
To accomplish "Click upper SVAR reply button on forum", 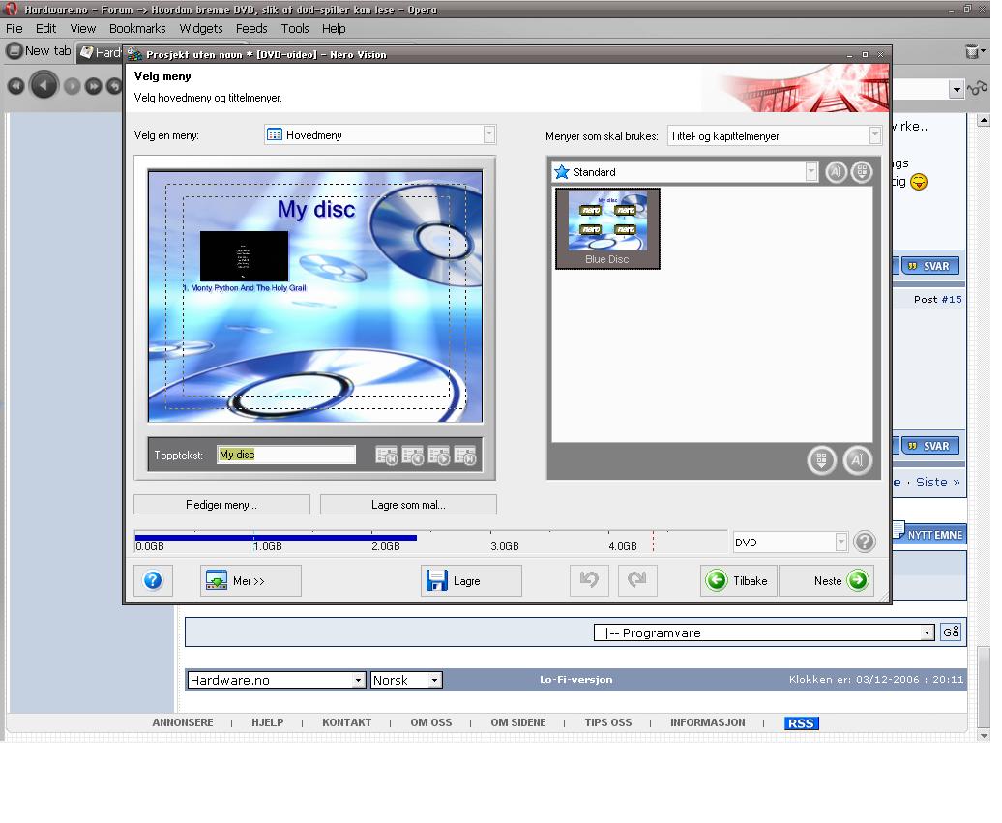I will click(930, 266).
